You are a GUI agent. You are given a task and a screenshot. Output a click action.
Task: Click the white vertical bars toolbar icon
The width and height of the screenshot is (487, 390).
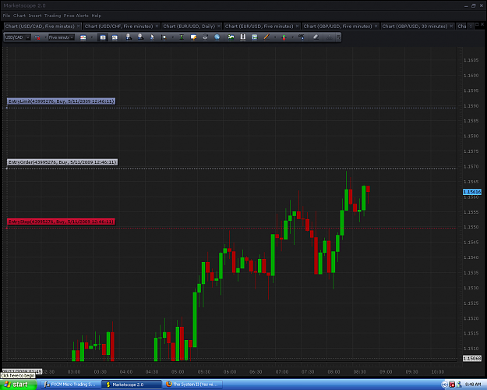(243, 37)
